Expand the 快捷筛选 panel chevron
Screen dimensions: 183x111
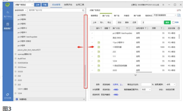click(x=84, y=99)
